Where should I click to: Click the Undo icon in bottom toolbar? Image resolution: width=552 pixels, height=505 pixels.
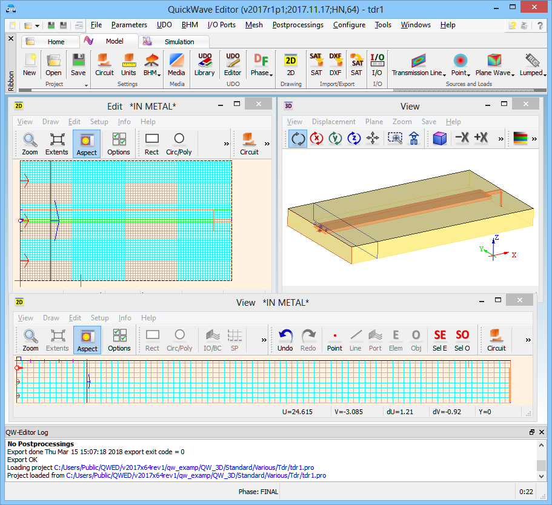click(x=285, y=340)
